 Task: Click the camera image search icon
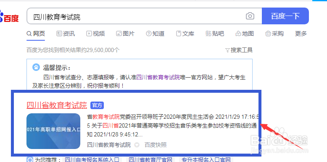(x=250, y=16)
